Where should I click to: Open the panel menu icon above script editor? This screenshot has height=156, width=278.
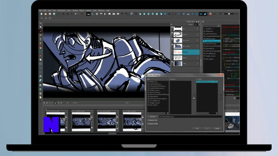pyautogui.click(x=203, y=22)
